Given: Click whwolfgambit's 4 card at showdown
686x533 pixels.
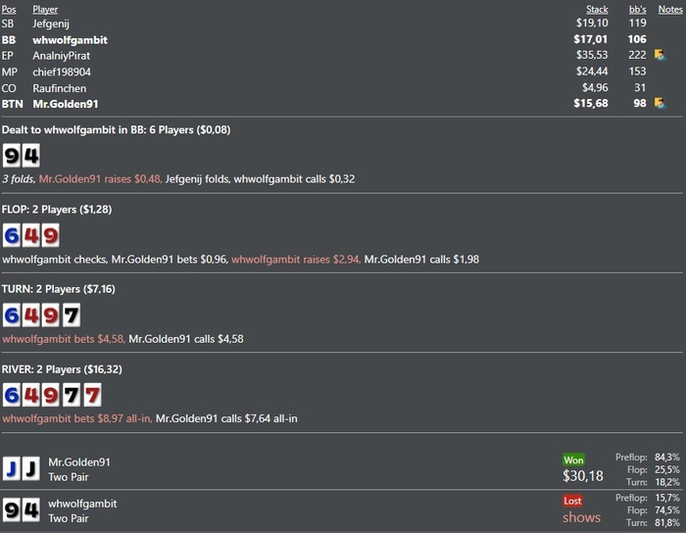Looking at the screenshot, I should click(31, 509).
